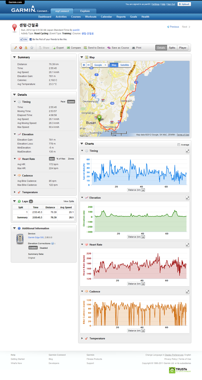
Task: Expand the Temperature chart section
Action: (x=82, y=338)
